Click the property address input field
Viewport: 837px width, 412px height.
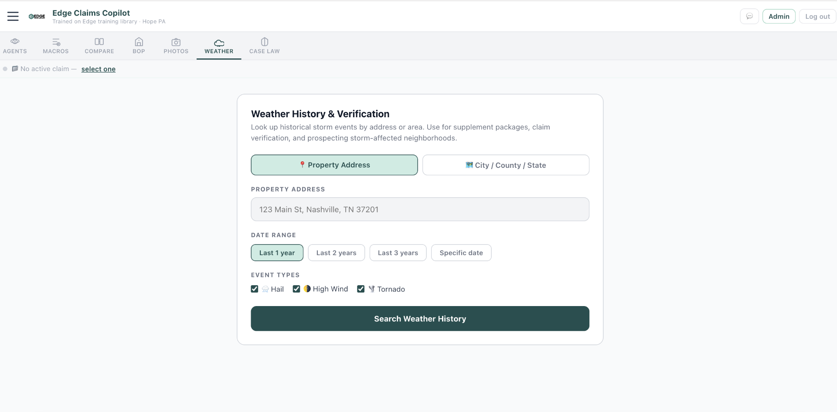[x=420, y=210]
